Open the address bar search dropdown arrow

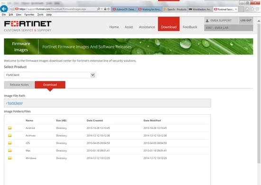click(102, 9)
